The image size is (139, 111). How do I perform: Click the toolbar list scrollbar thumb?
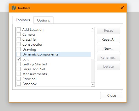93,45
